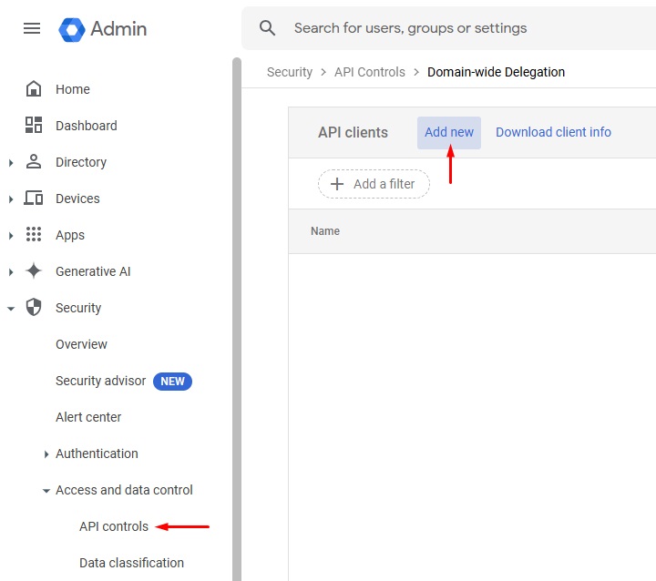Click the Security shield icon
This screenshot has height=581, width=656.
[x=34, y=308]
